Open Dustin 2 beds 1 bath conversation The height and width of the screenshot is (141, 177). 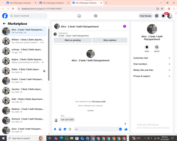24,81
